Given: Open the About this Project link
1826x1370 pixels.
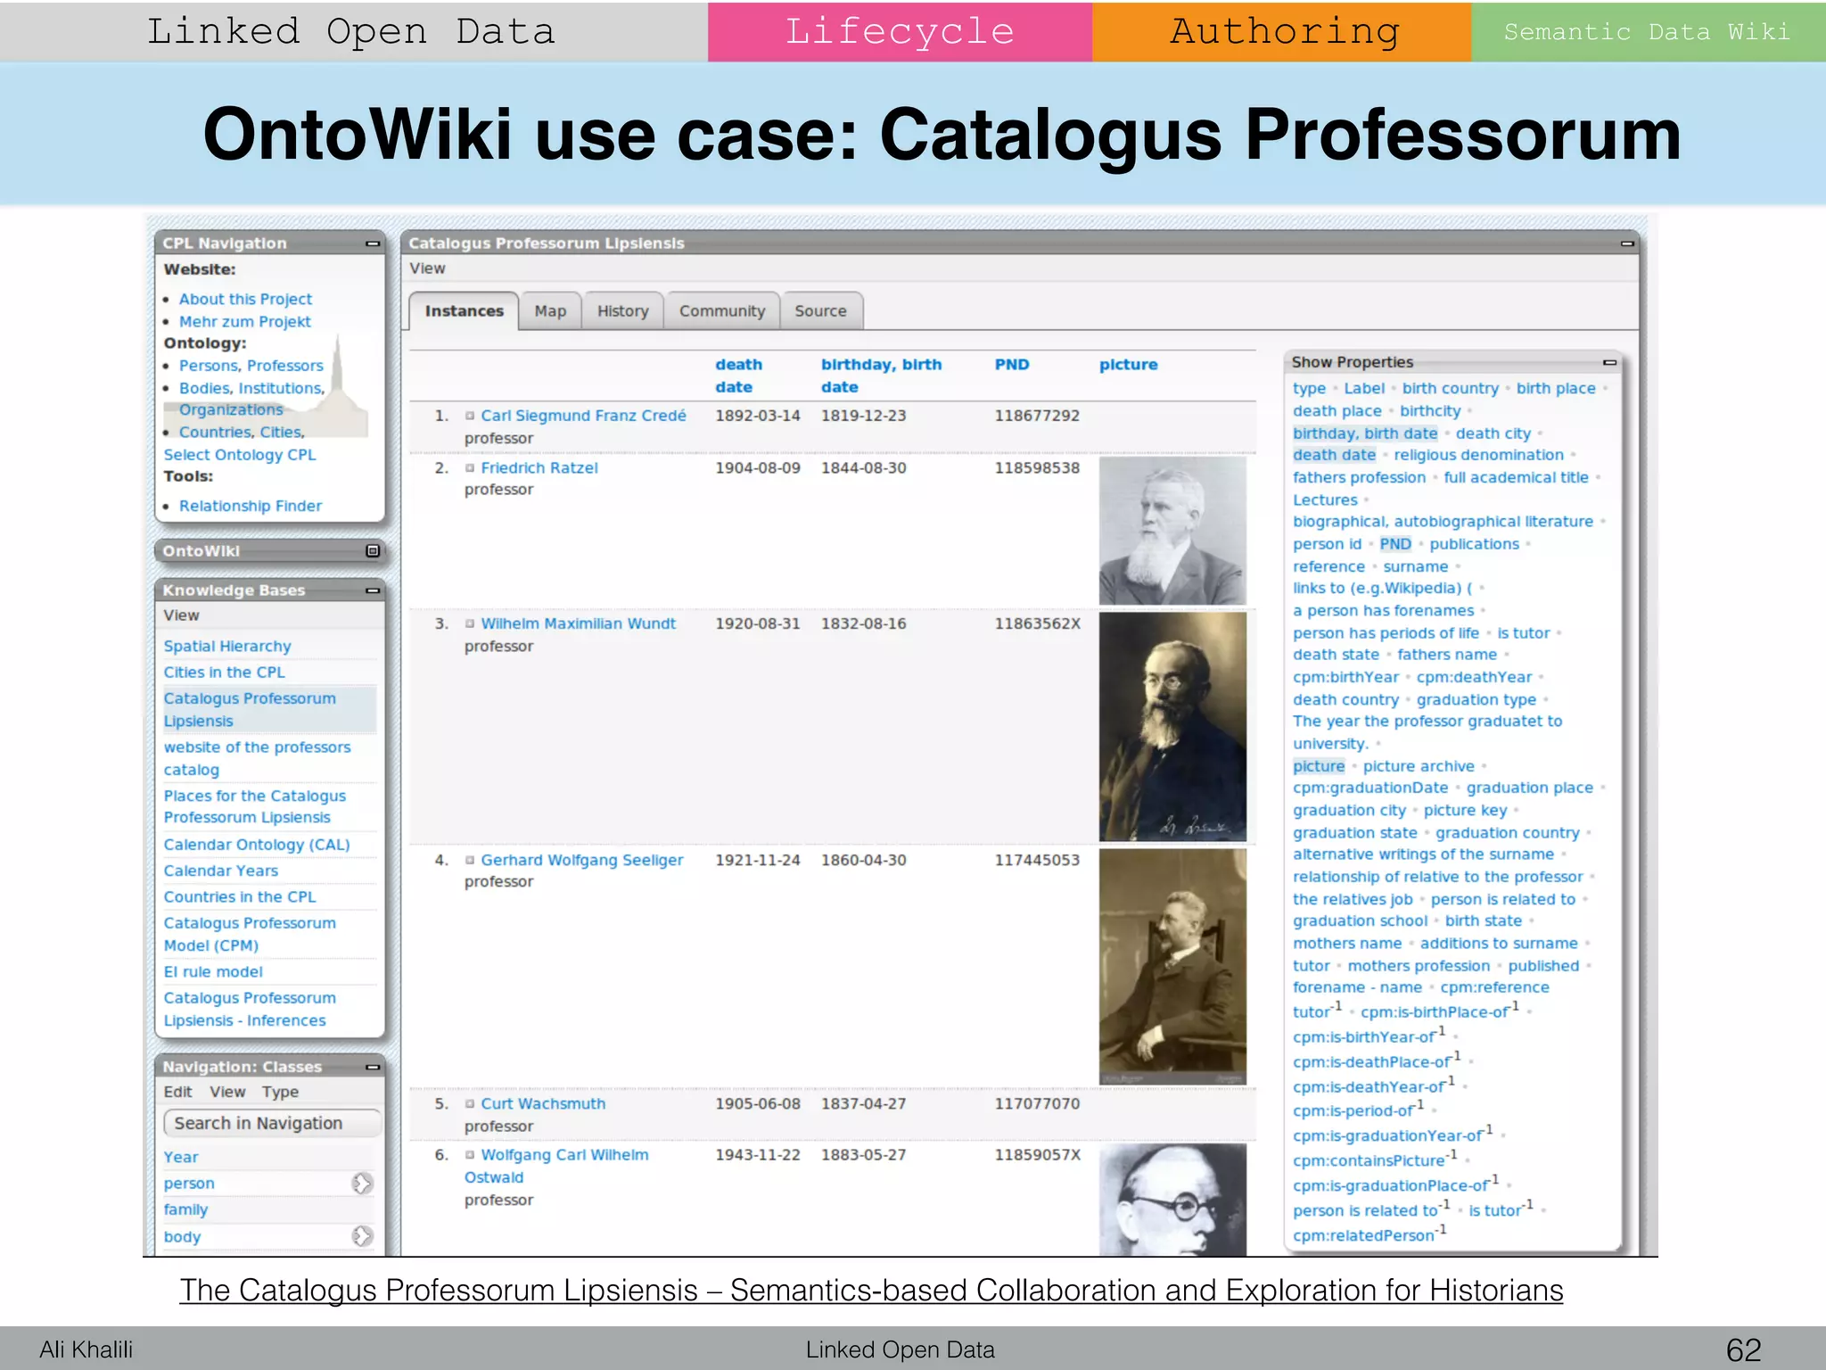Looking at the screenshot, I should 245,300.
